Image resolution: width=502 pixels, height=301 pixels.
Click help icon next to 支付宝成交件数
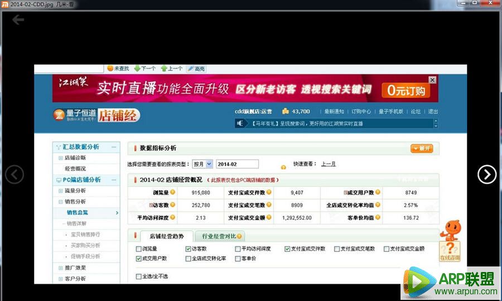pyautogui.click(x=269, y=192)
